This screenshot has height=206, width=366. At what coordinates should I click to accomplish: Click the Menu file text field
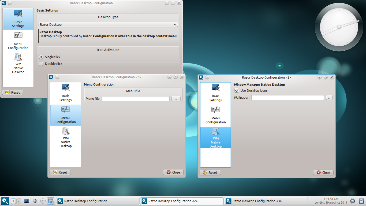pos(136,98)
